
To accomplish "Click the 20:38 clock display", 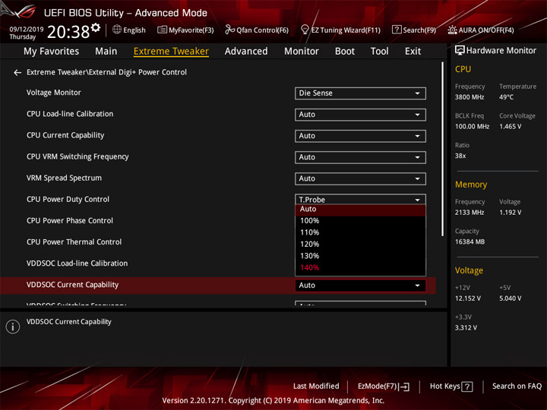I will 68,32.
